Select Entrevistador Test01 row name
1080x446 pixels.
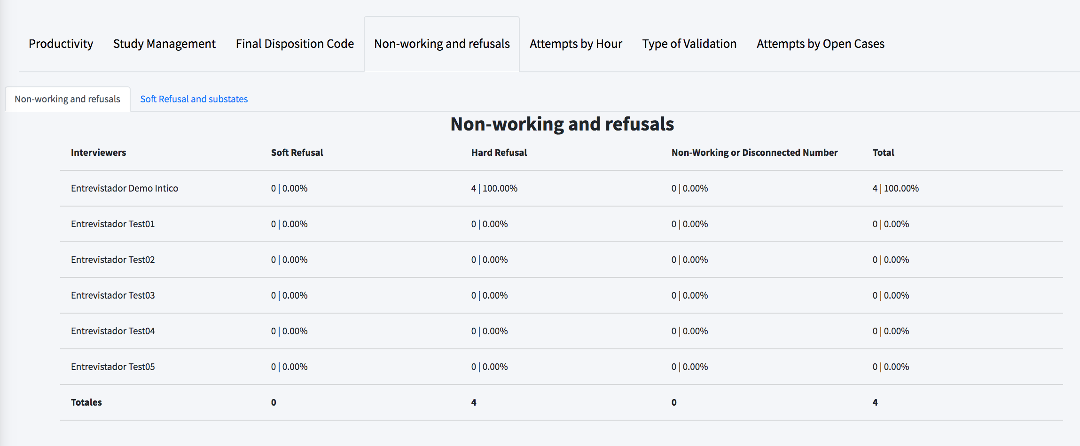(113, 224)
